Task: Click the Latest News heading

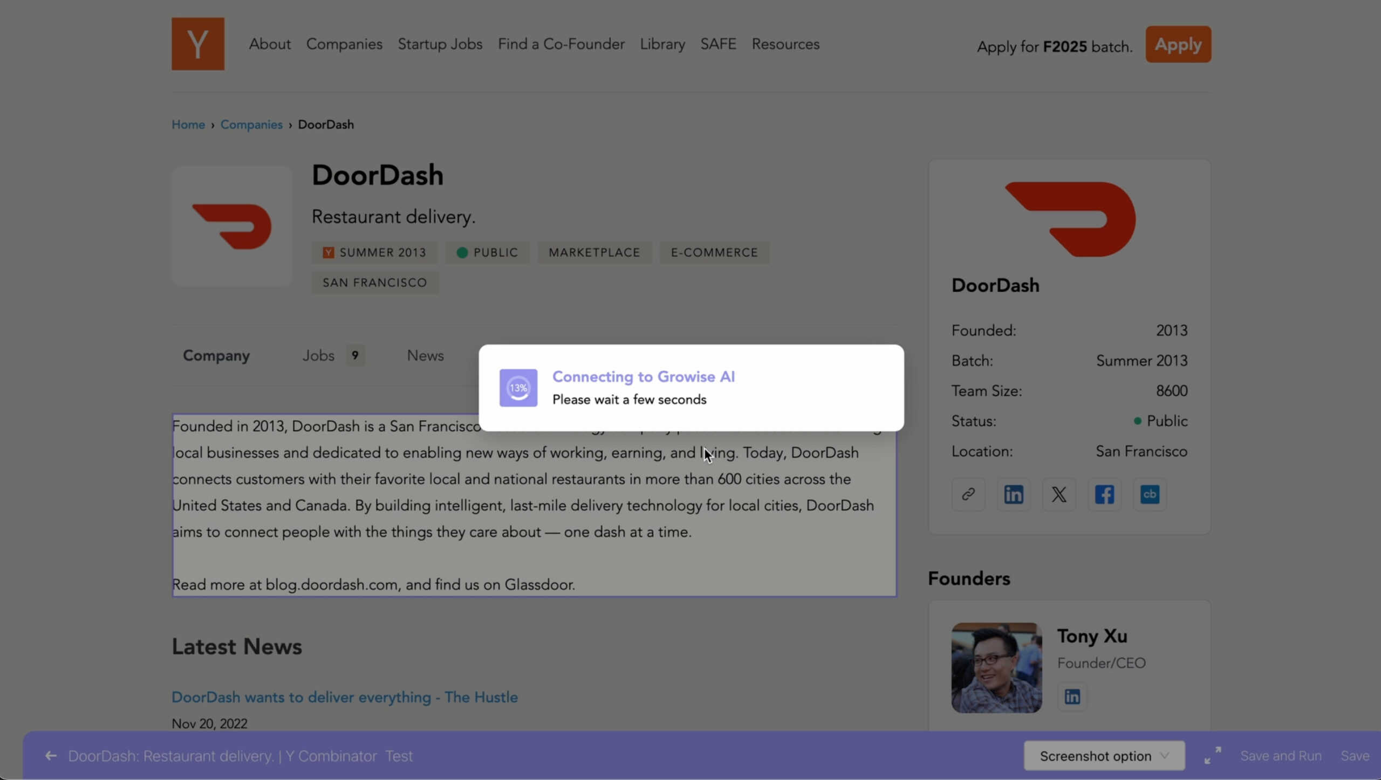Action: [x=237, y=646]
